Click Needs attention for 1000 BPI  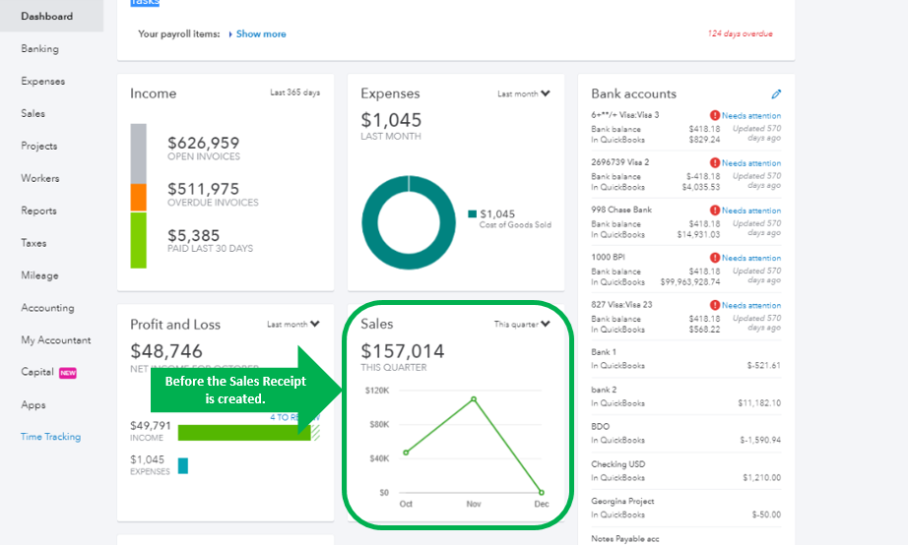point(751,258)
